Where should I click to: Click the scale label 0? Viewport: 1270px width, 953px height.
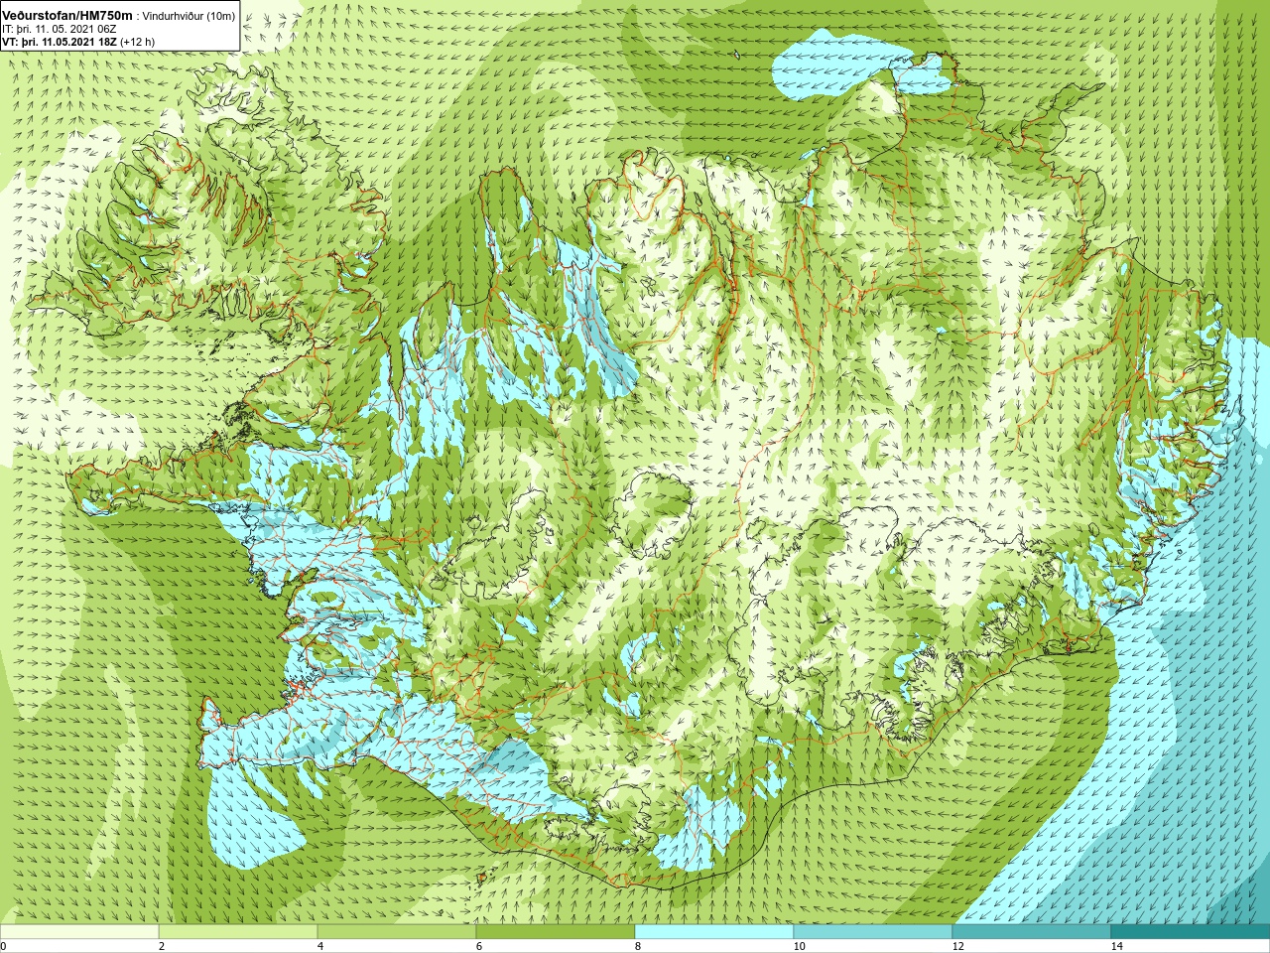click(4, 946)
